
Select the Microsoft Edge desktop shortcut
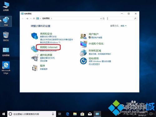point(6,68)
